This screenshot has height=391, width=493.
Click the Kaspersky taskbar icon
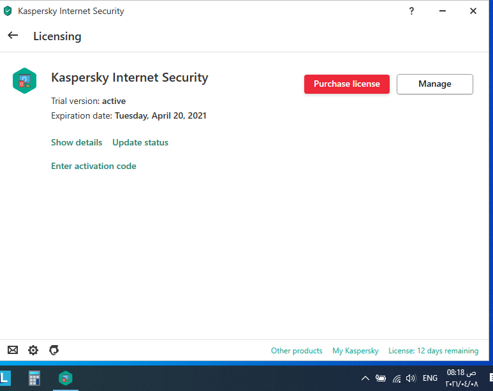coord(66,378)
